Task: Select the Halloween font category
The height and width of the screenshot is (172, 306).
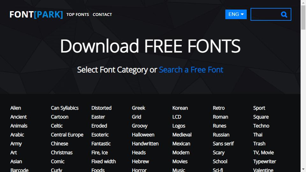Action: point(143,135)
